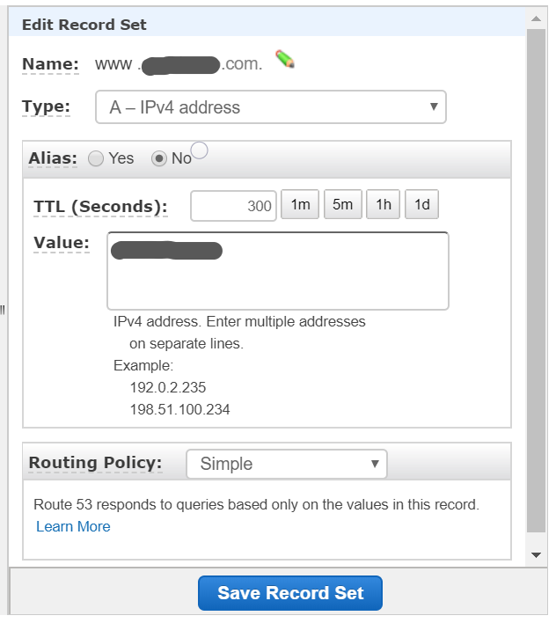Open the Learn More link

(73, 526)
